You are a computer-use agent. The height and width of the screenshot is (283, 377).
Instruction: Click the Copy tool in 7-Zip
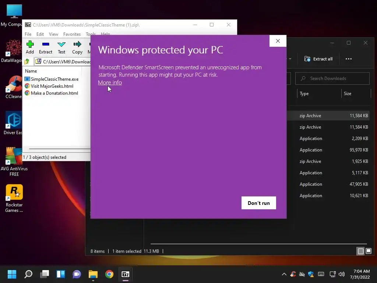77,48
